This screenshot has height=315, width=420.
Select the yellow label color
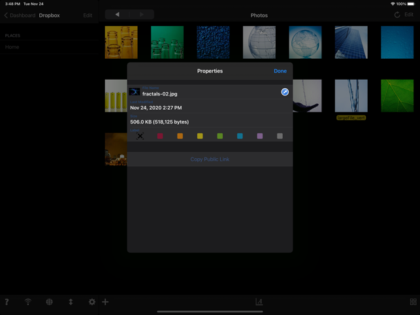[200, 136]
